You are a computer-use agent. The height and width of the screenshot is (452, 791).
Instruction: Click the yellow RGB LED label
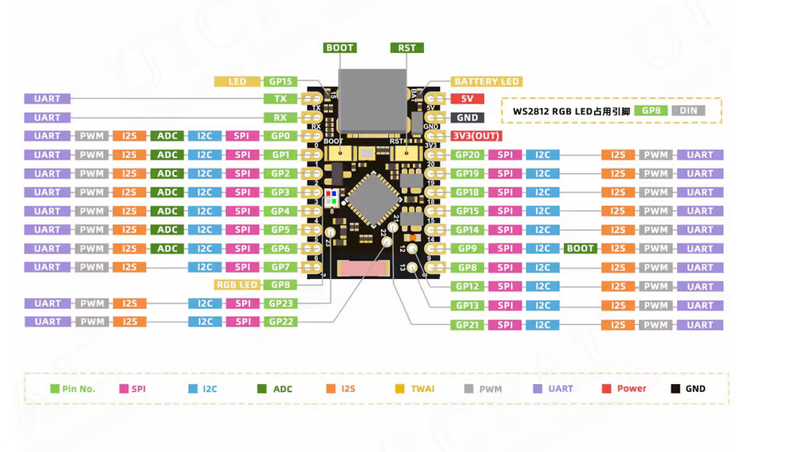(x=237, y=284)
